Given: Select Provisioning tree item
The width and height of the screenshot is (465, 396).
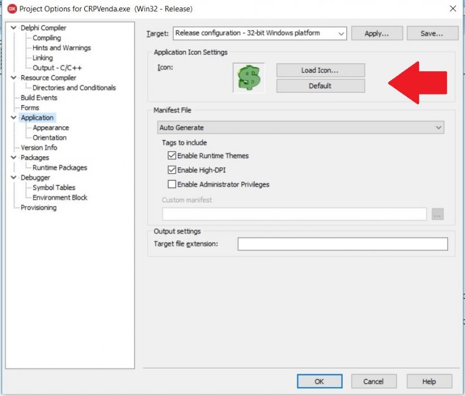Looking at the screenshot, I should click(38, 208).
